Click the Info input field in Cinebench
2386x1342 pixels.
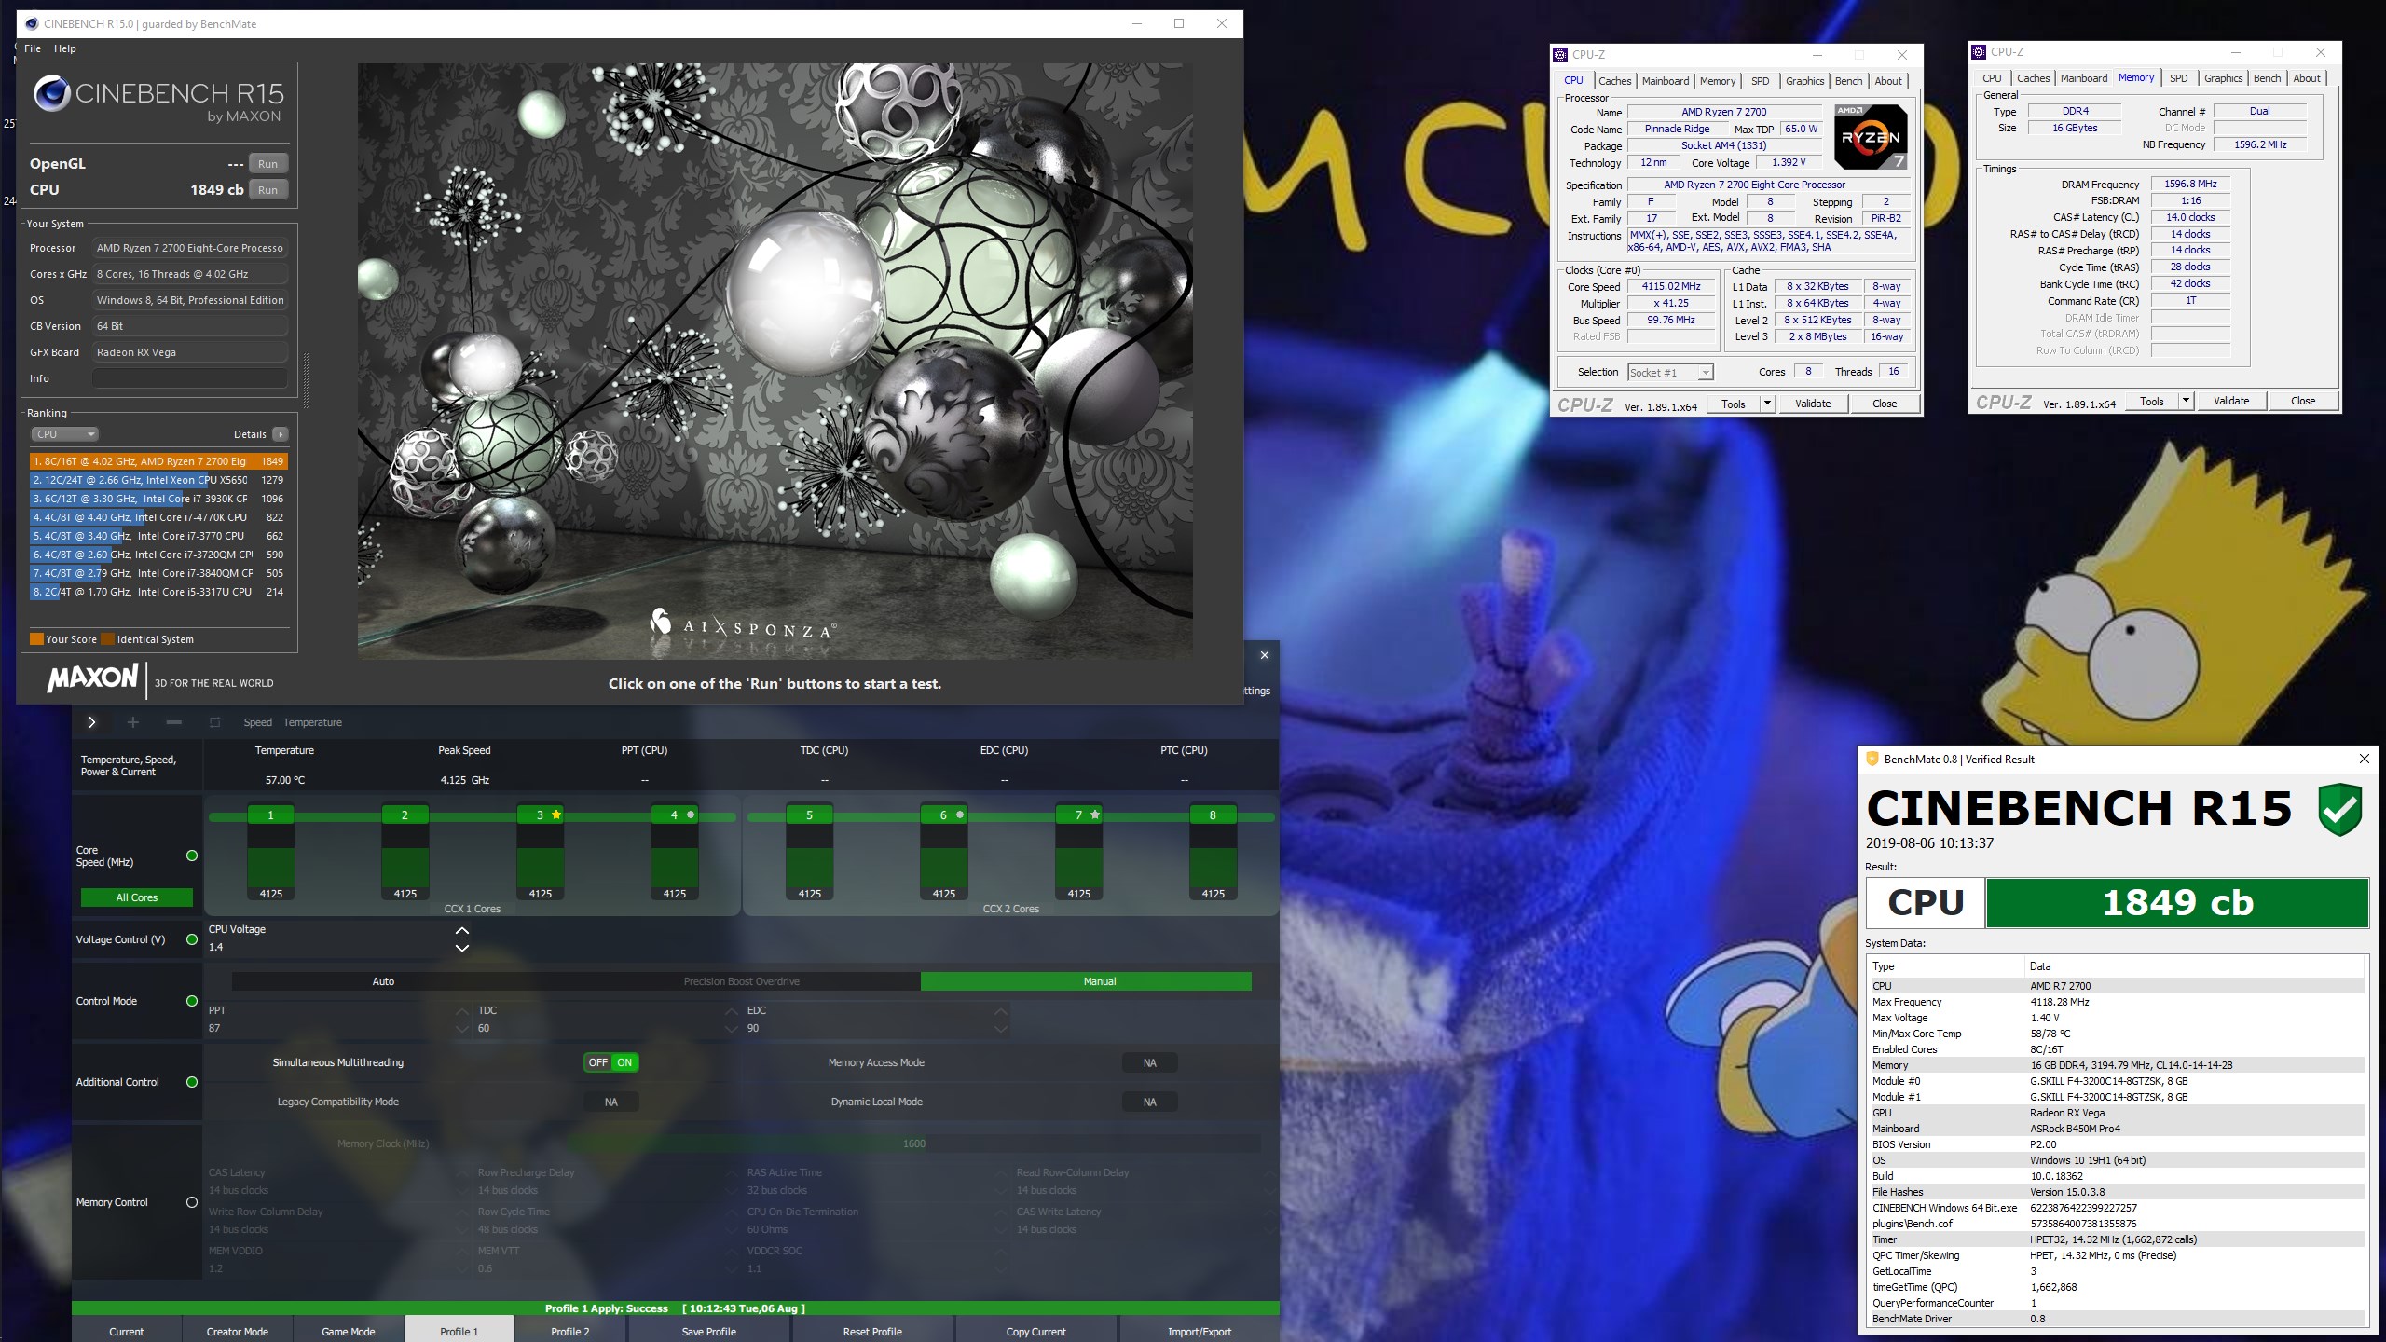pyautogui.click(x=189, y=378)
